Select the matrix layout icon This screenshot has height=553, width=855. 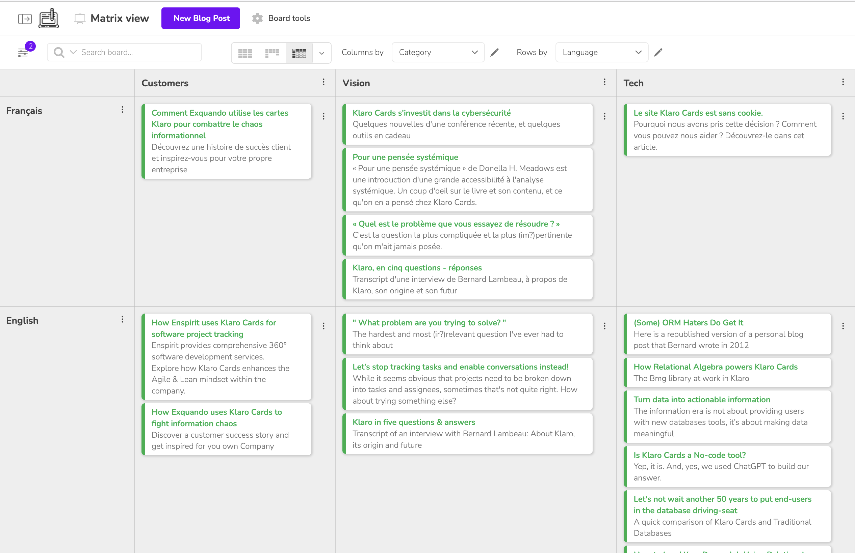point(299,53)
